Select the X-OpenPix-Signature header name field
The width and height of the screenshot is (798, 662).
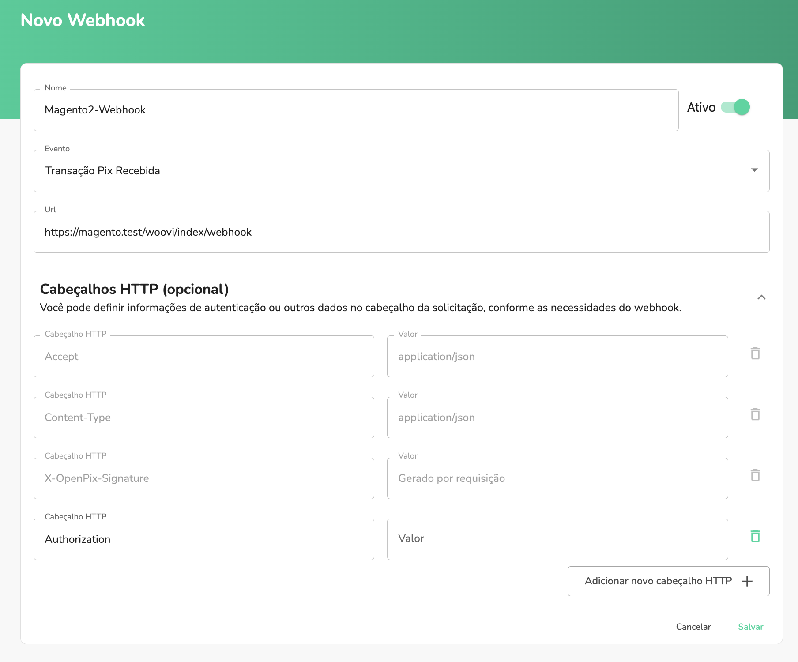[x=203, y=478]
